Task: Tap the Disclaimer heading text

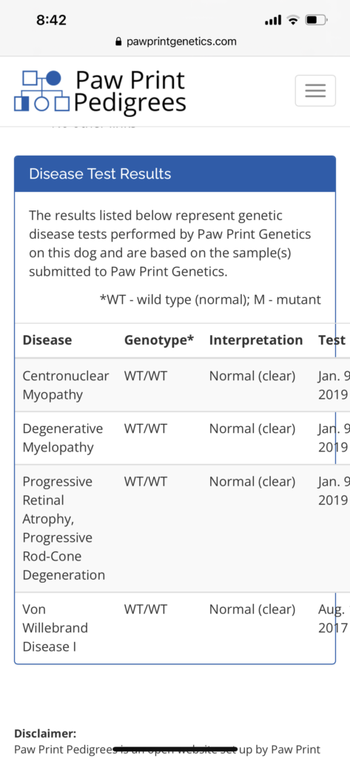Action: coord(45,733)
